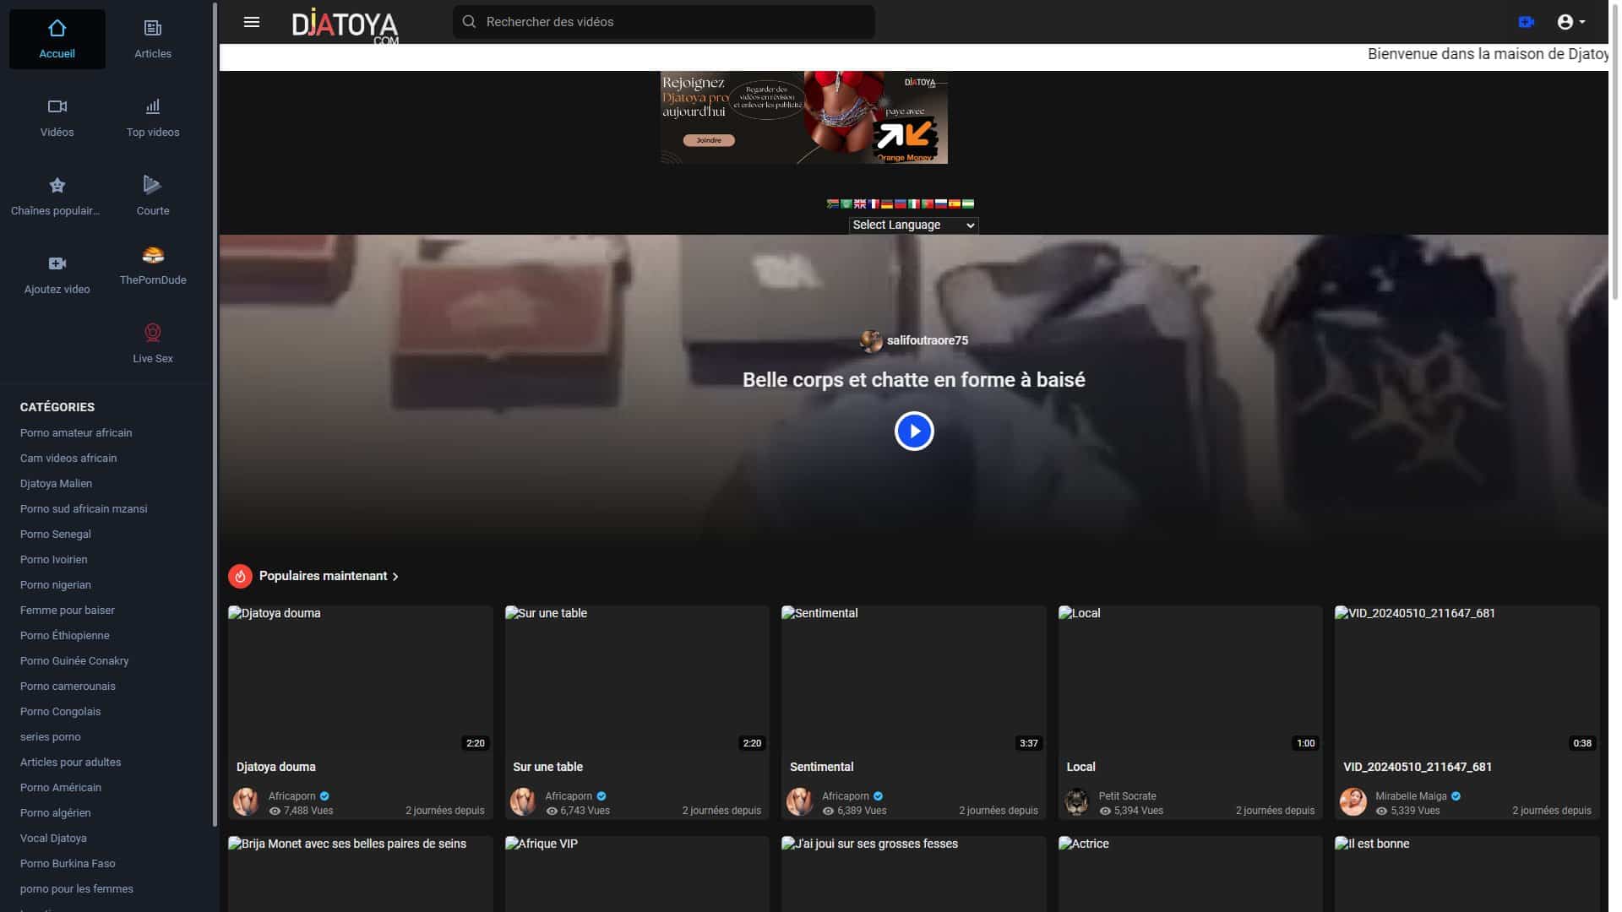Click the Vidéos camera icon in sidebar
This screenshot has height=912, width=1622.
point(57,106)
